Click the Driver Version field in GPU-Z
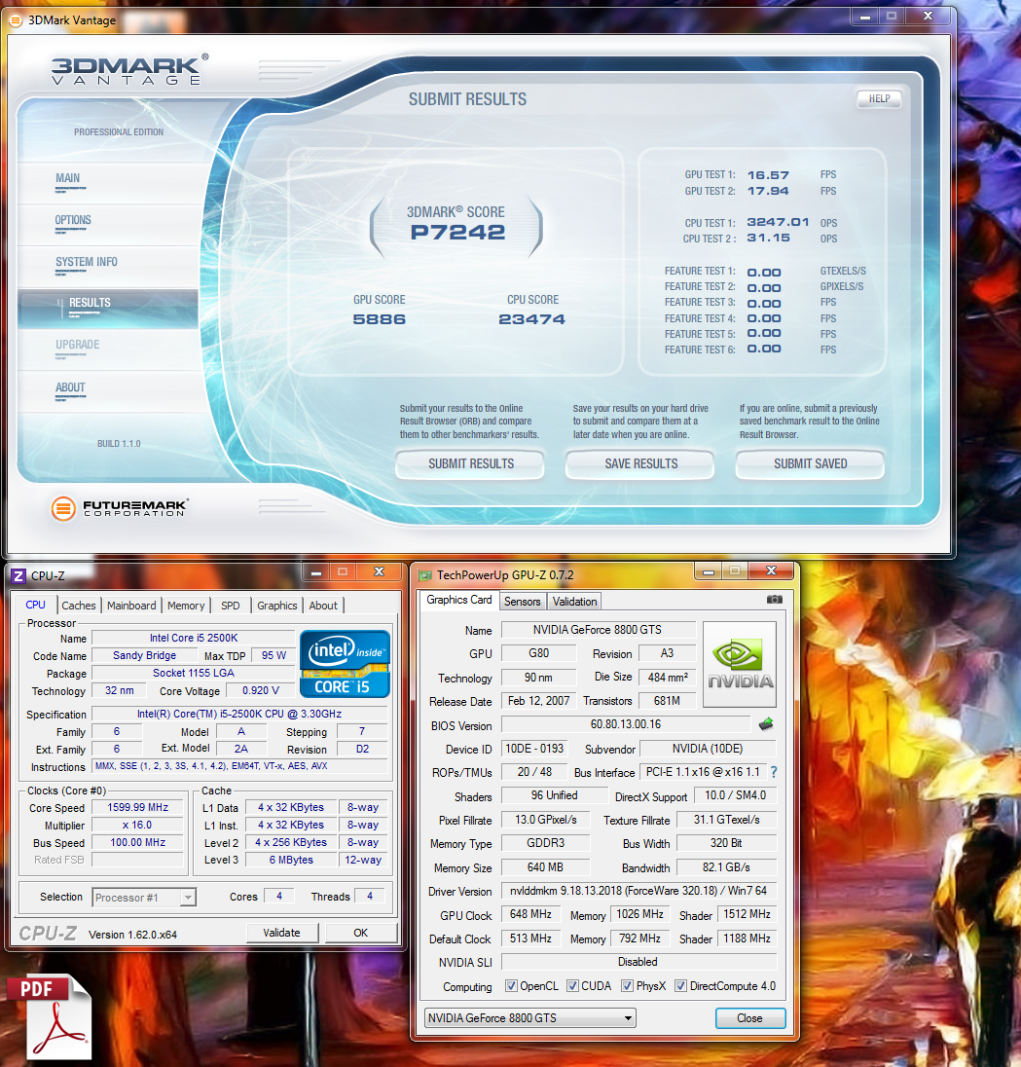The image size is (1021, 1067). coord(638,891)
